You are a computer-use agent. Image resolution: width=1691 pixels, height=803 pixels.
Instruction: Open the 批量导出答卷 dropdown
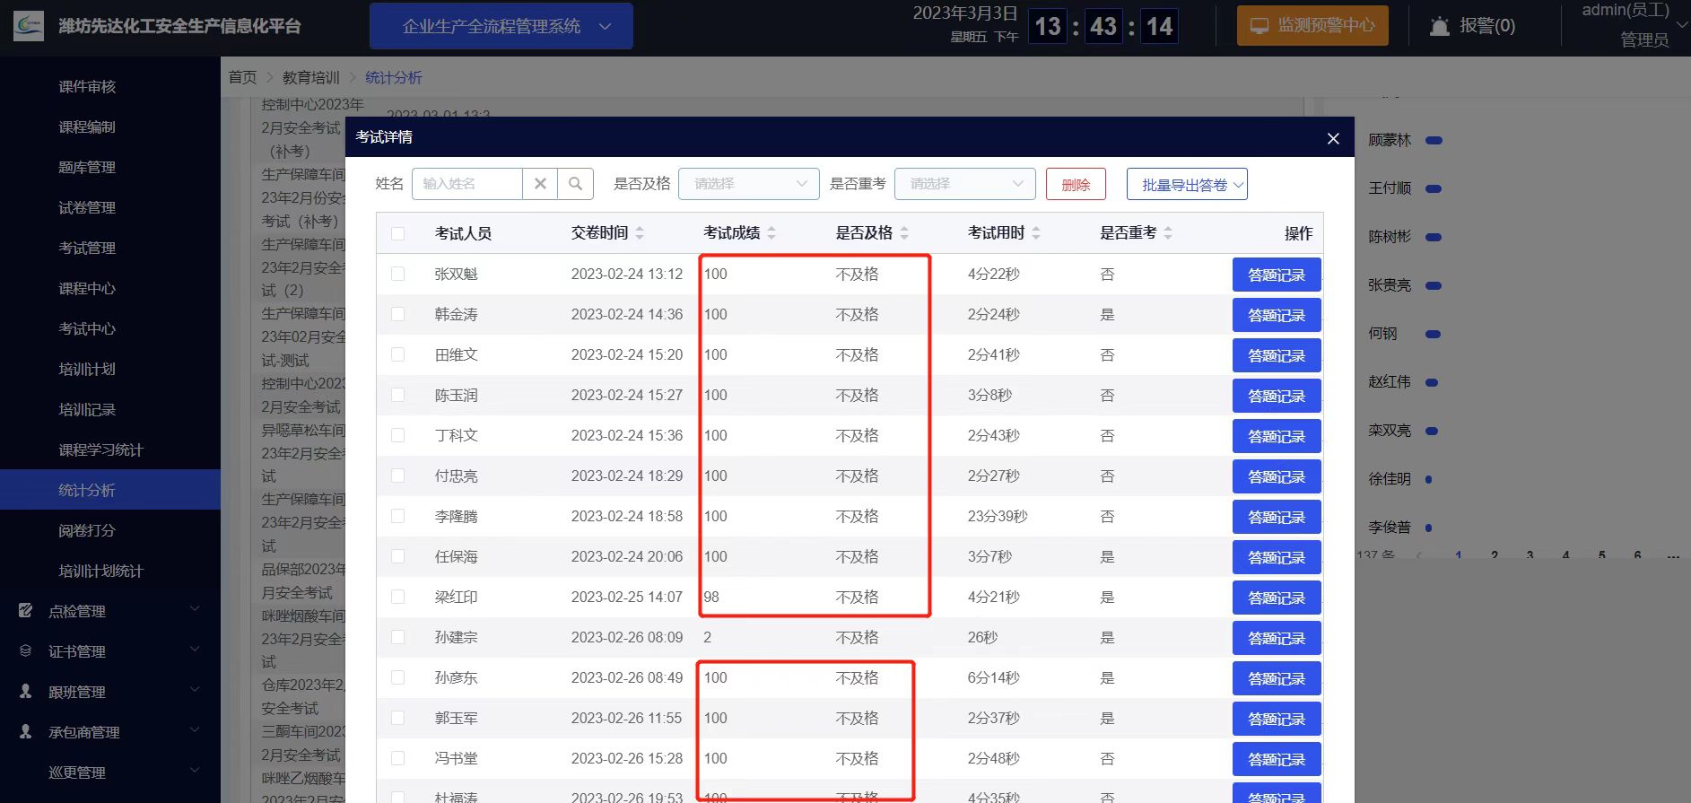(x=1187, y=185)
